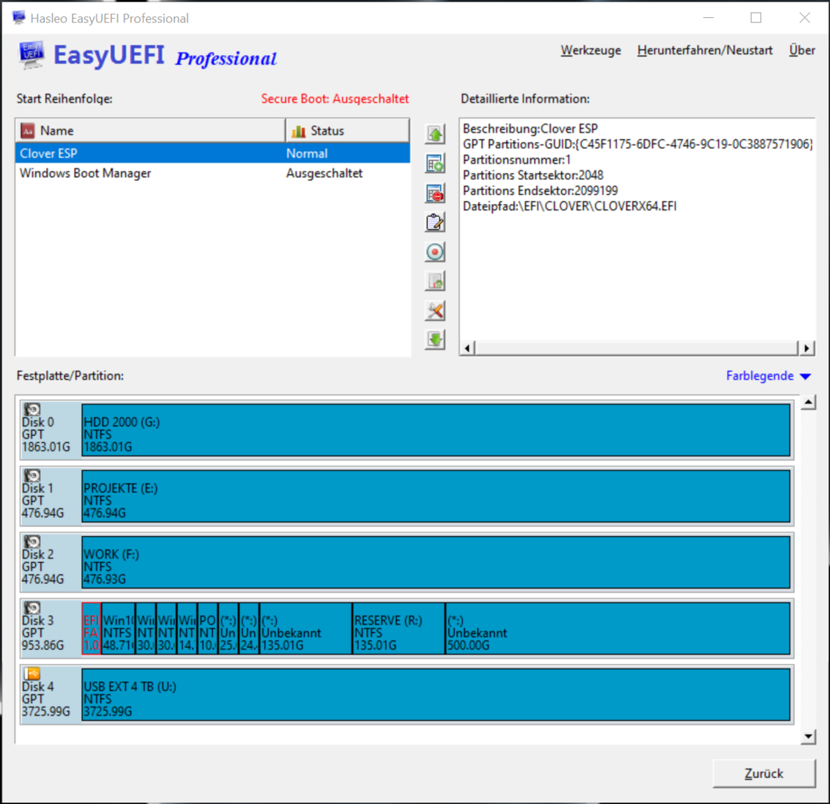
Task: Select the PO partition on Disk 3
Action: 208,628
